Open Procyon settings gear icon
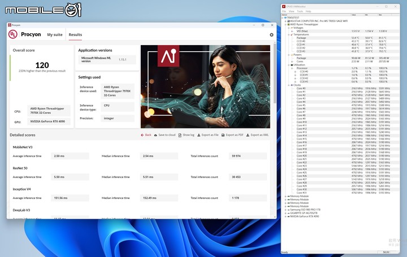Screen dimensions: 407x257 tap(271, 35)
